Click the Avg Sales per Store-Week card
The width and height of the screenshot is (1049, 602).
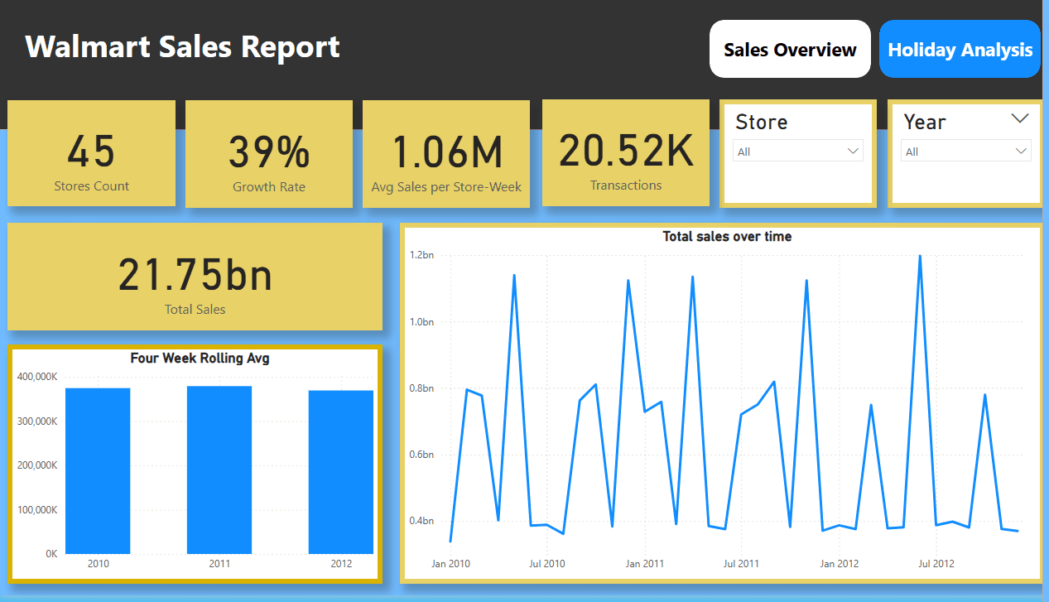[446, 153]
